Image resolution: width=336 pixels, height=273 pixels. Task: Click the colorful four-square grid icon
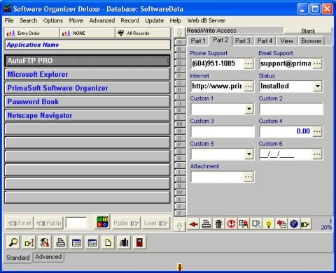(x=102, y=222)
